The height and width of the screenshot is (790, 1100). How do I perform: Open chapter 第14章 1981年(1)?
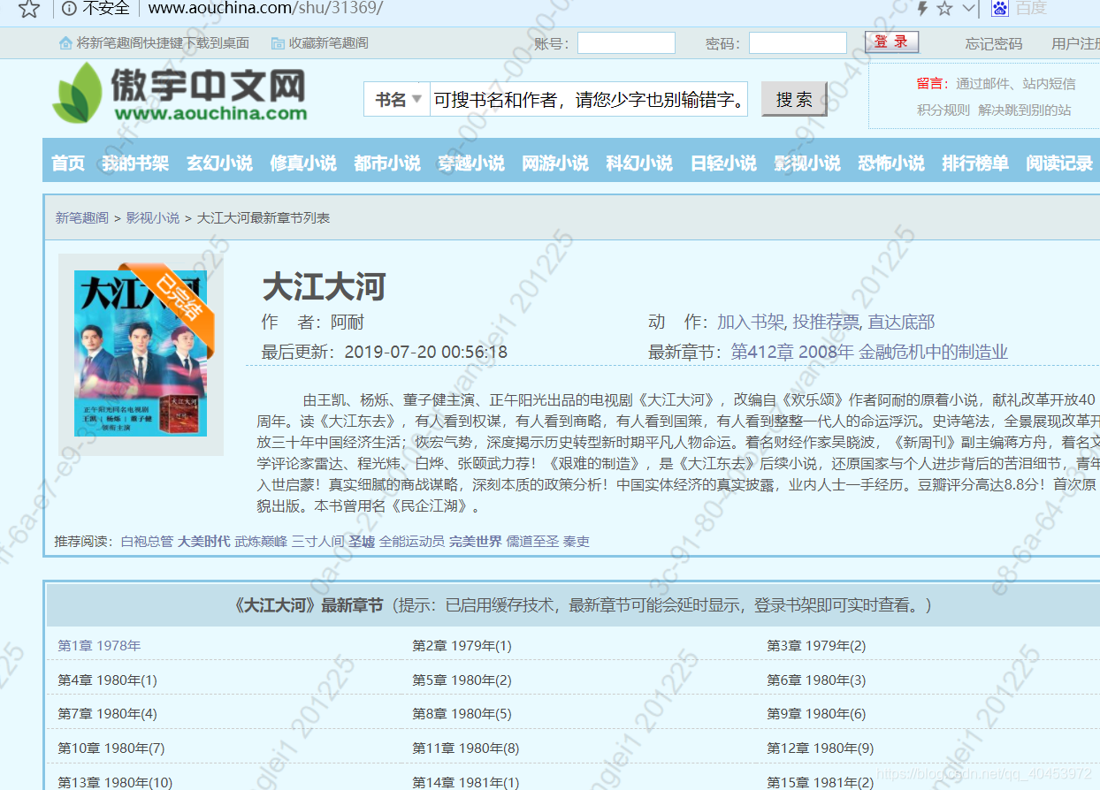coord(466,783)
